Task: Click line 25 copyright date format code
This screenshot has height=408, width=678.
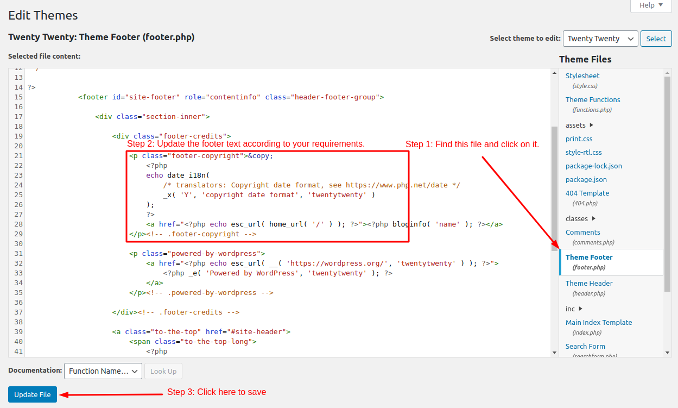Action: click(269, 195)
